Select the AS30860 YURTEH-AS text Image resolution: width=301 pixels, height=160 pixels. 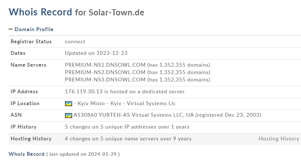point(102,115)
